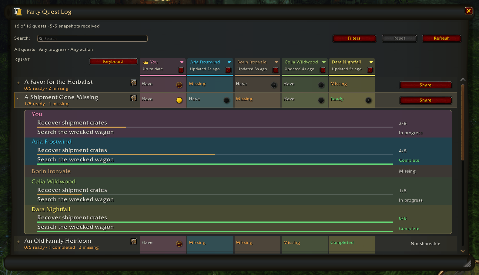479x275 pixels.
Task: Click Aria Frostwind's Recover shipment crates progress bar
Action: click(215, 155)
